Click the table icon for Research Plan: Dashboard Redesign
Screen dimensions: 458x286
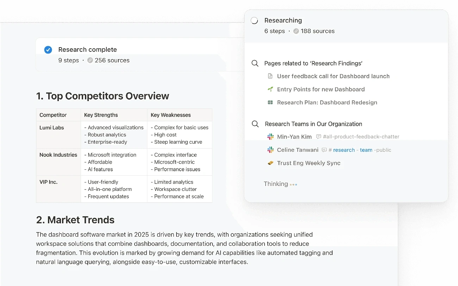(270, 102)
